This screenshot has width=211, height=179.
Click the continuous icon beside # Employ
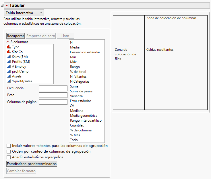[x=9, y=67]
